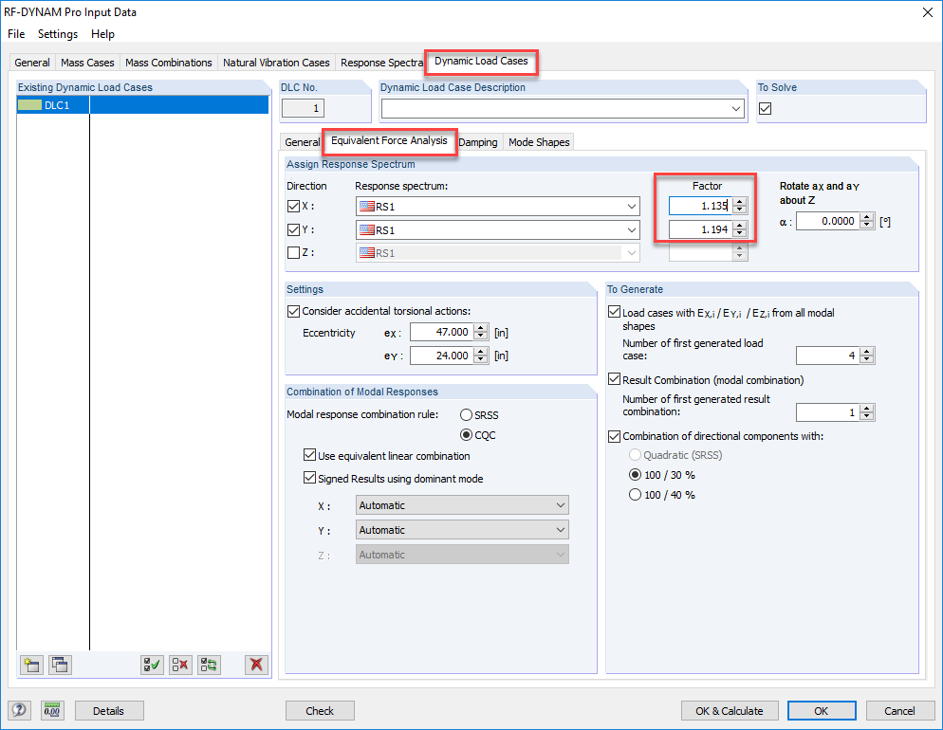This screenshot has height=730, width=943.
Task: Open the Settings menu
Action: 58,34
